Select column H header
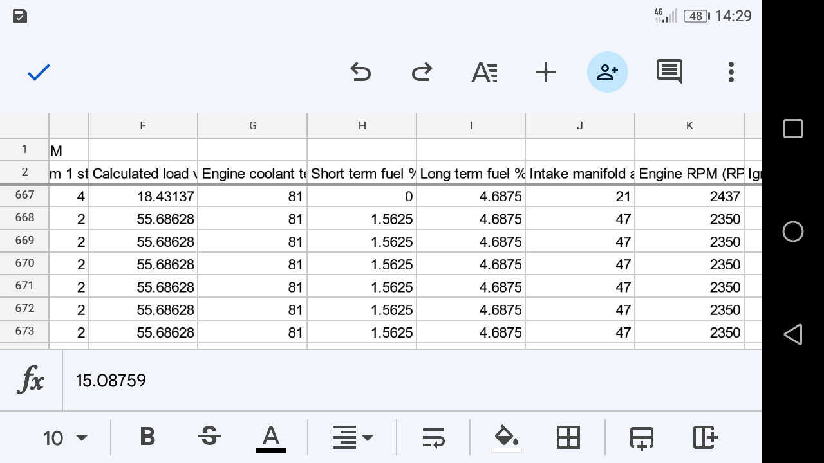The width and height of the screenshot is (824, 463). (362, 125)
